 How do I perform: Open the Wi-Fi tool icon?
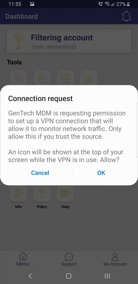click(x=19, y=78)
